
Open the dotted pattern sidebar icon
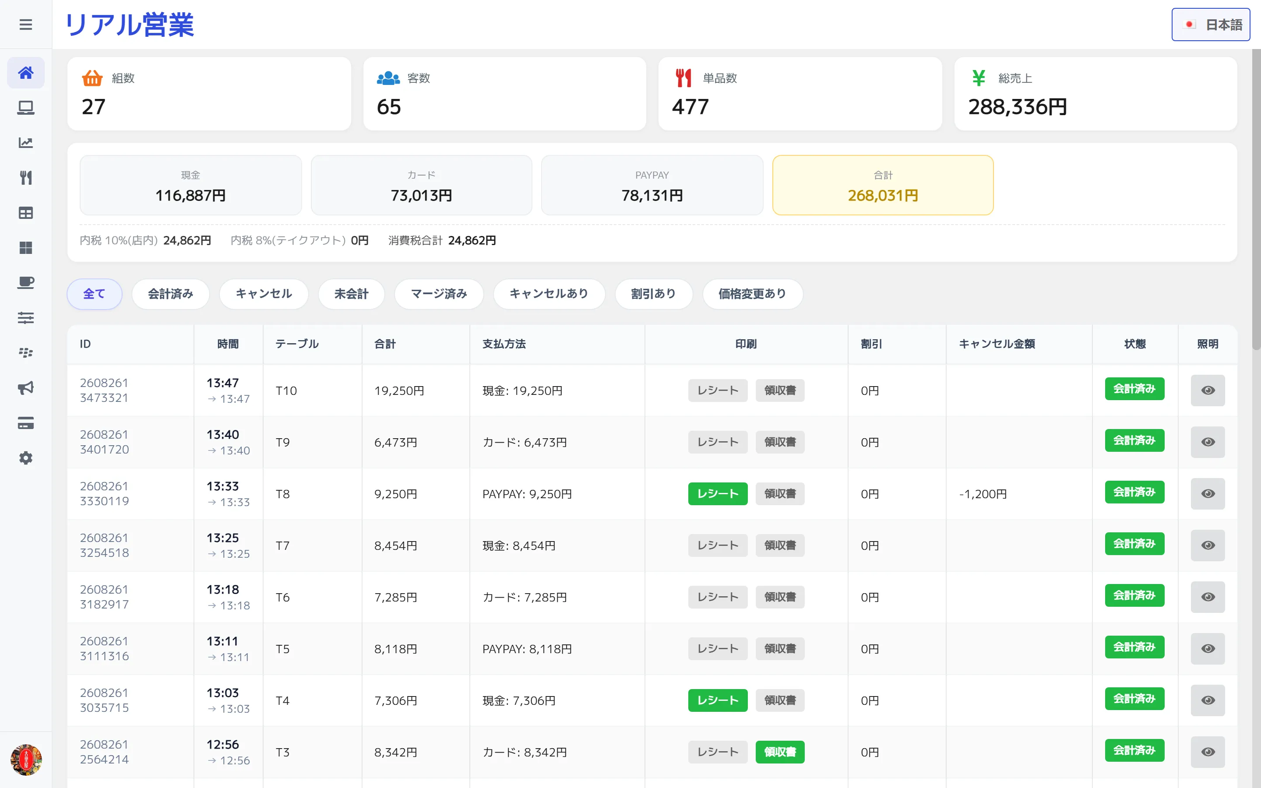(25, 353)
